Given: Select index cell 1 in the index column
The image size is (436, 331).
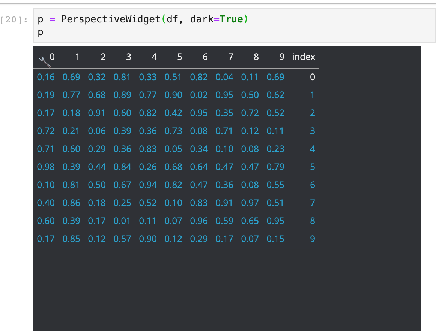Looking at the screenshot, I should pos(313,95).
